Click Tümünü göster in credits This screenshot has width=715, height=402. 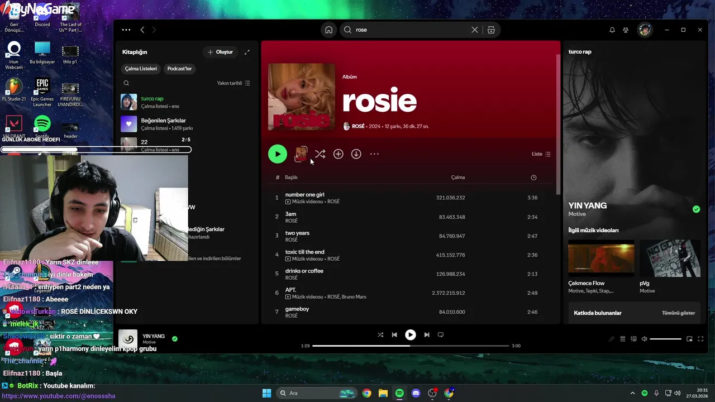pos(678,313)
